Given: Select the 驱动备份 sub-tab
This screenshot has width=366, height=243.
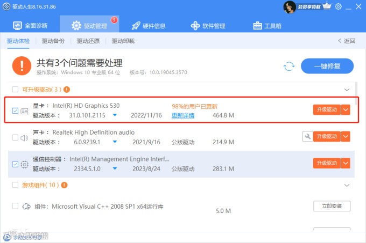Looking at the screenshot, I should click(x=53, y=41).
